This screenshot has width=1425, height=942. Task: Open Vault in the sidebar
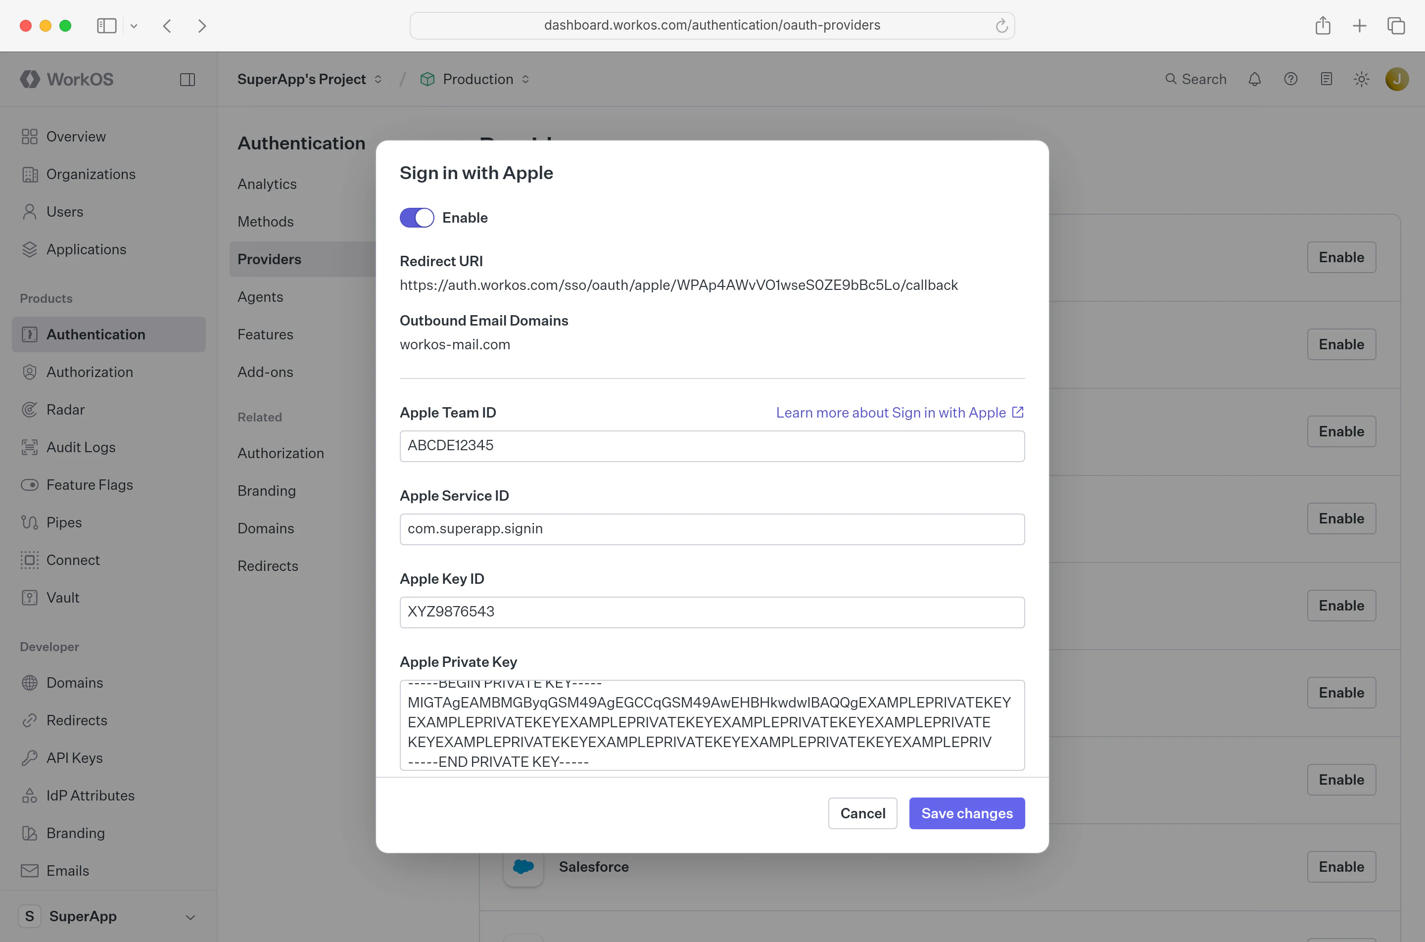pos(109,598)
